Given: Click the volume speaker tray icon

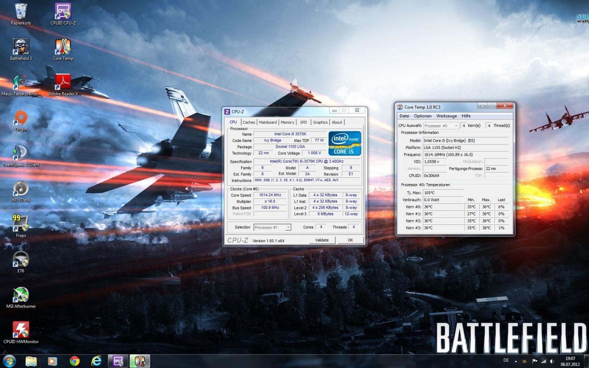Looking at the screenshot, I should tap(552, 361).
